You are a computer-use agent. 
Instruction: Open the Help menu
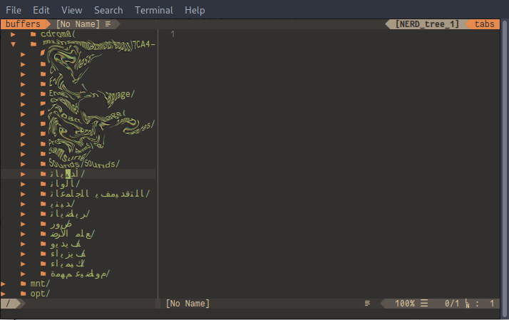click(195, 11)
